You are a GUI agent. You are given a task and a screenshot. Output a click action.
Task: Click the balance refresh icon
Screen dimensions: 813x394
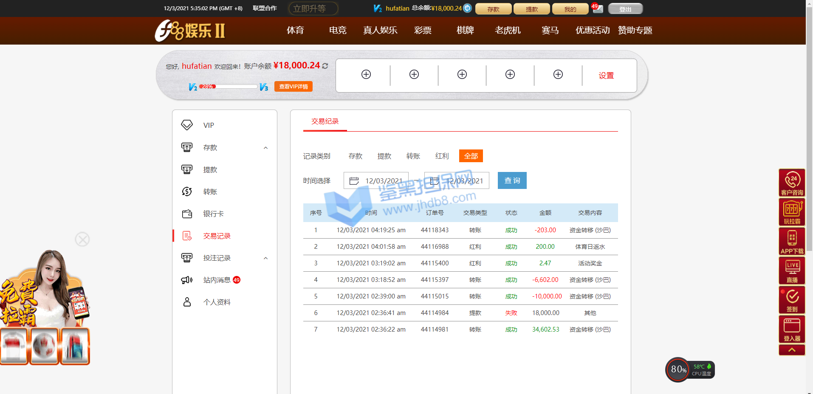pos(325,66)
